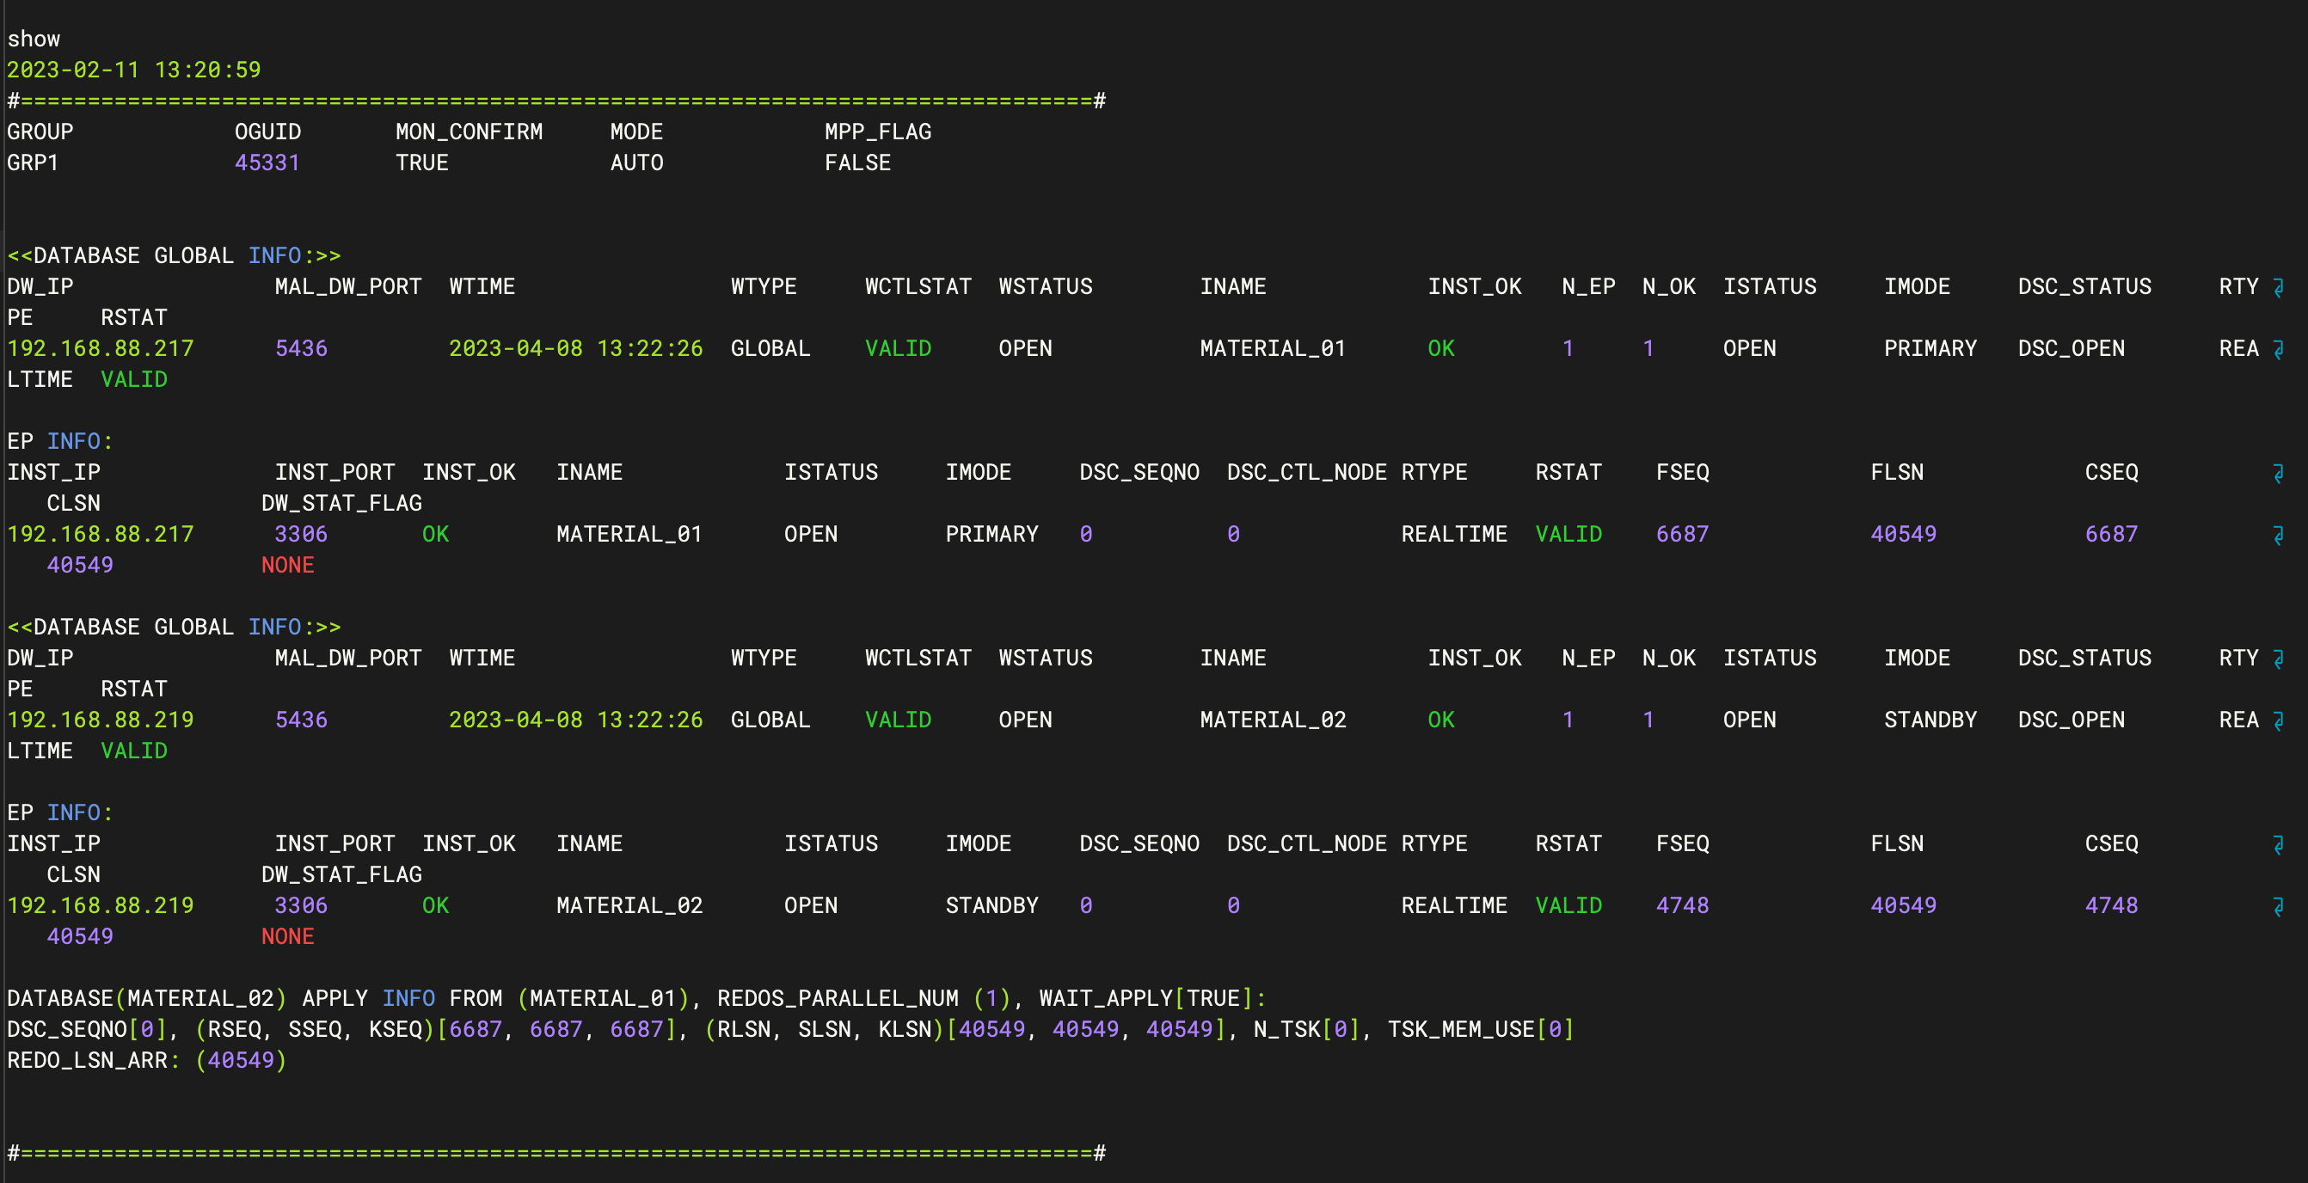Click DSC_OPEN status in the PRIMARY row
The height and width of the screenshot is (1183, 2308).
pos(2072,348)
